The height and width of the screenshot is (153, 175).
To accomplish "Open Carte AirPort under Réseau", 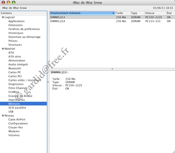I will click(x=17, y=119).
